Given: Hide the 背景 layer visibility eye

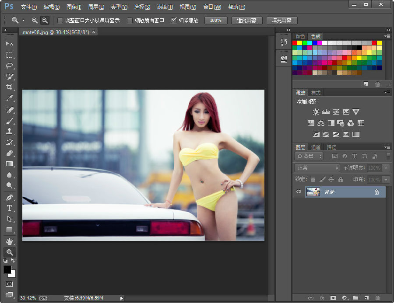Looking at the screenshot, I should click(x=299, y=192).
